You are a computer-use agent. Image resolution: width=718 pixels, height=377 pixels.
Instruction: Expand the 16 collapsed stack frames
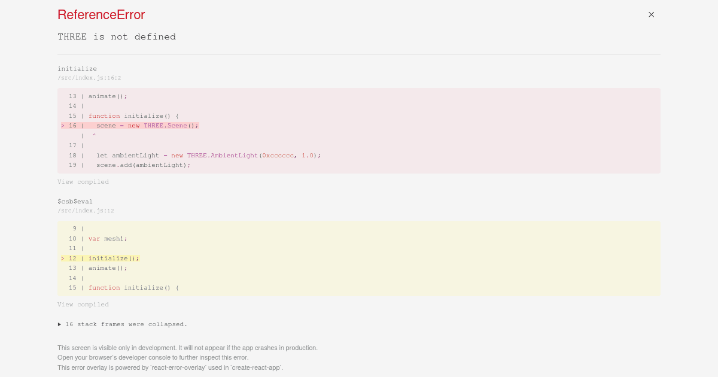126,324
